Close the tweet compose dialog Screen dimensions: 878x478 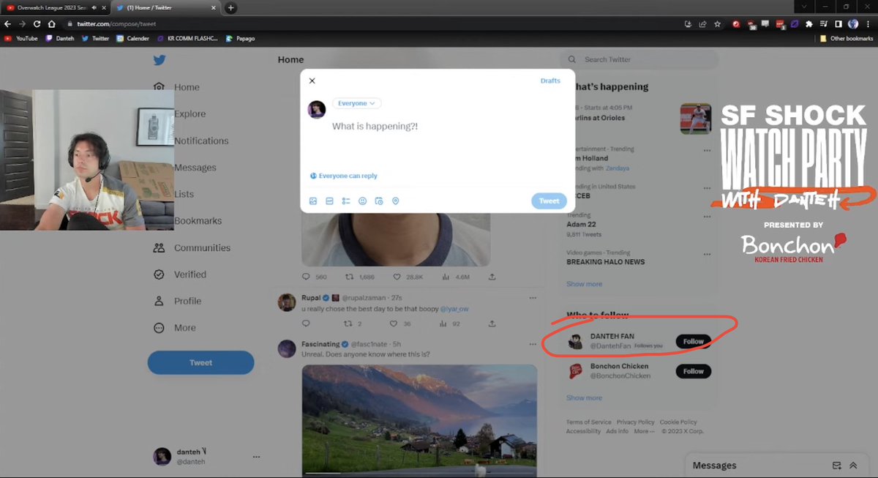tap(312, 81)
